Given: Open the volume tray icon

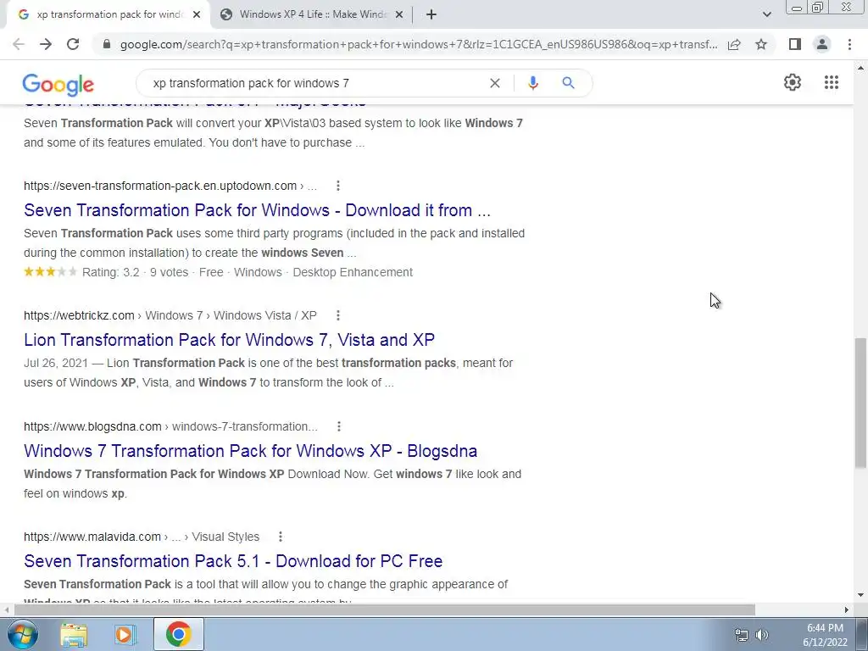Looking at the screenshot, I should [762, 635].
